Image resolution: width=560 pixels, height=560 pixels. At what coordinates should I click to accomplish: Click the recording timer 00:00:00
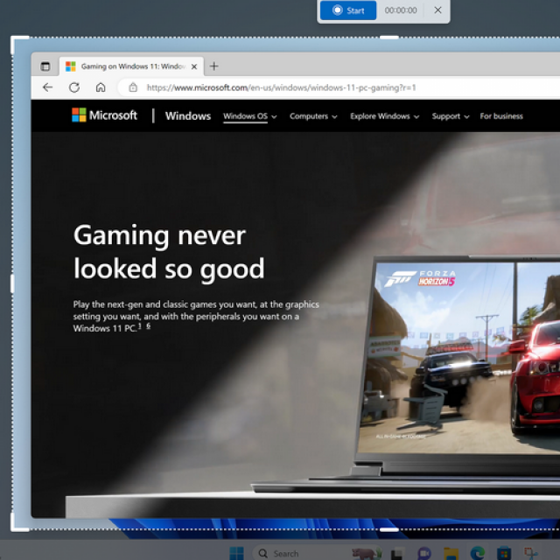pos(401,10)
